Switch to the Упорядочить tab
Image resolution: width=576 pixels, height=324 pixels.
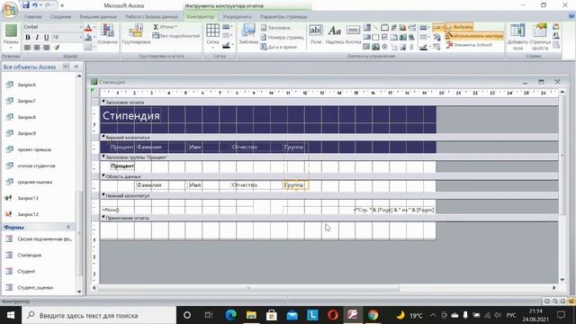click(x=237, y=17)
